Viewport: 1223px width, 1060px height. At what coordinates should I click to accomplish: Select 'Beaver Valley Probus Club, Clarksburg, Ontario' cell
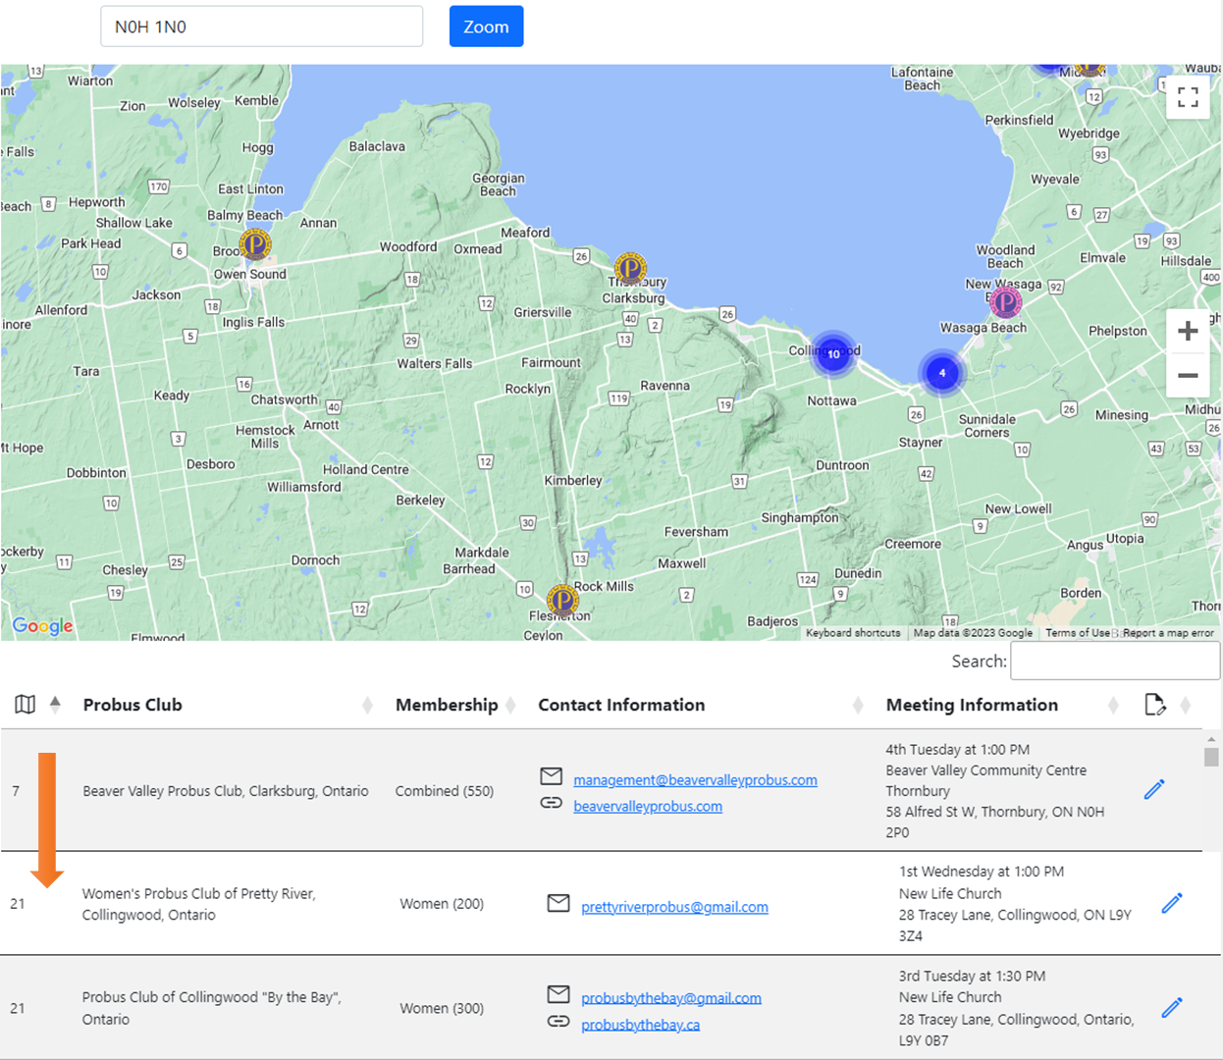coord(226,791)
